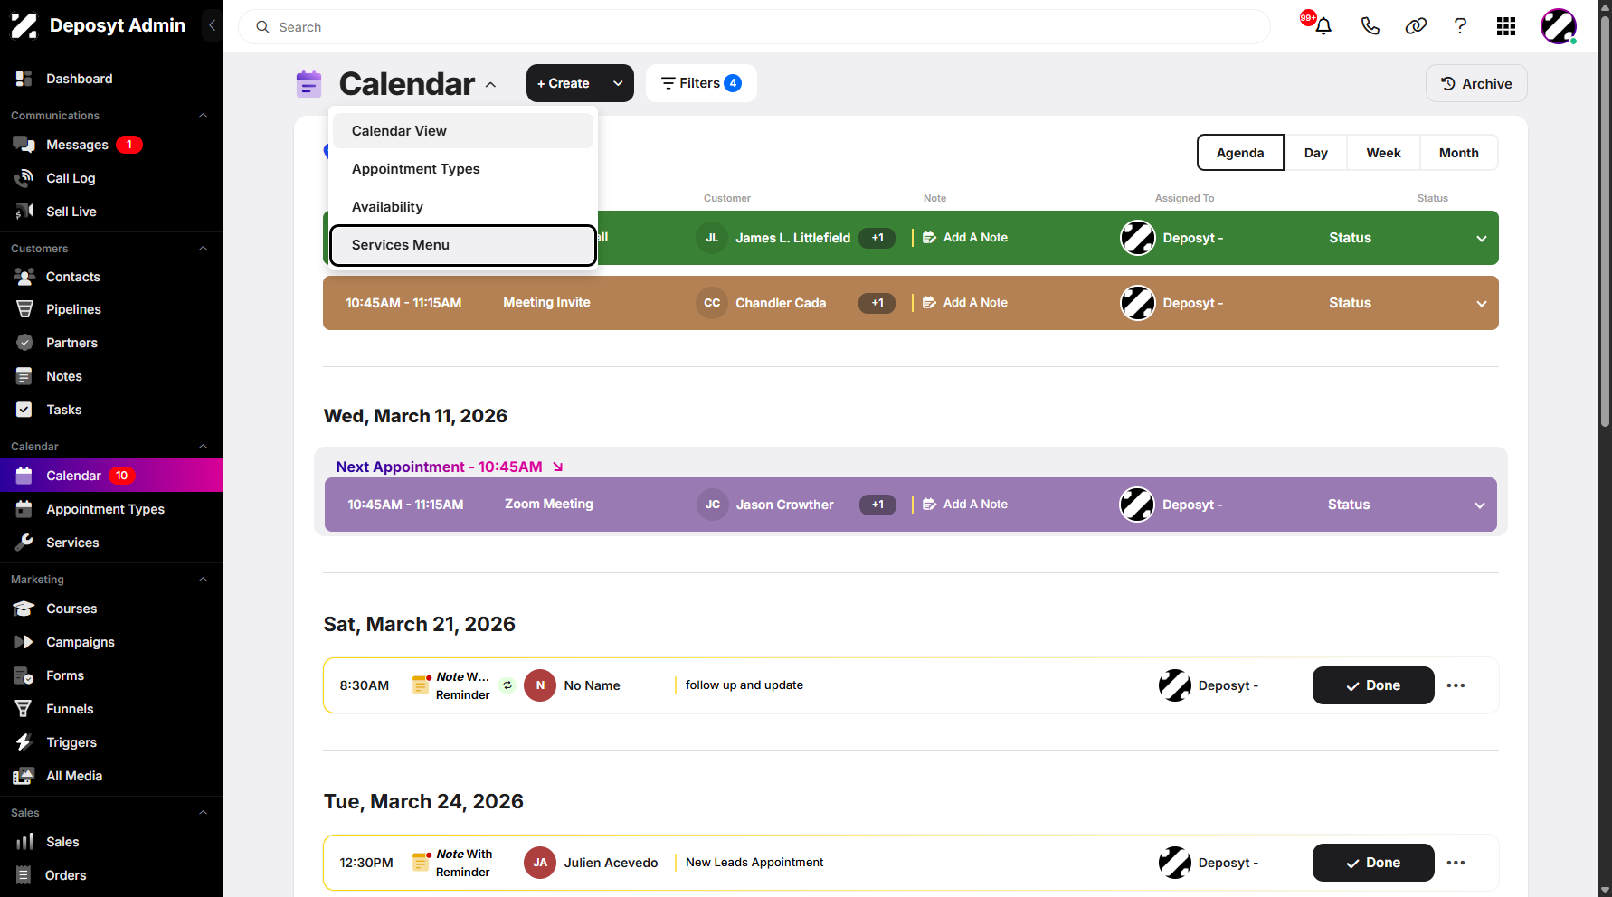Collapse the sidebar with the arrow icon

[x=212, y=25]
